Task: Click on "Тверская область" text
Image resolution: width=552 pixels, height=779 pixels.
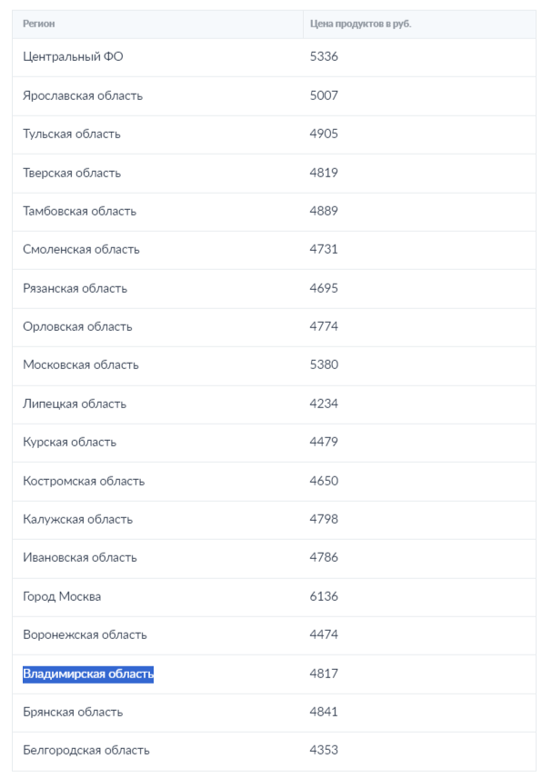Action: coord(72,173)
